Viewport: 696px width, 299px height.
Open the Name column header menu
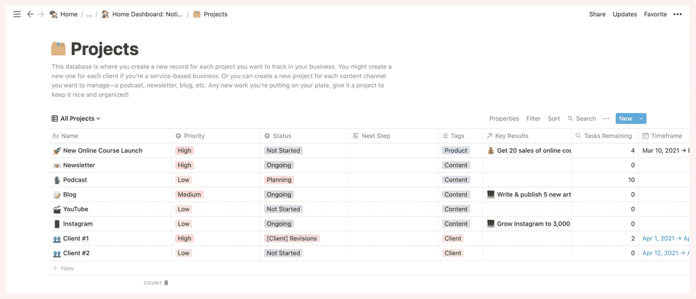pyautogui.click(x=110, y=136)
